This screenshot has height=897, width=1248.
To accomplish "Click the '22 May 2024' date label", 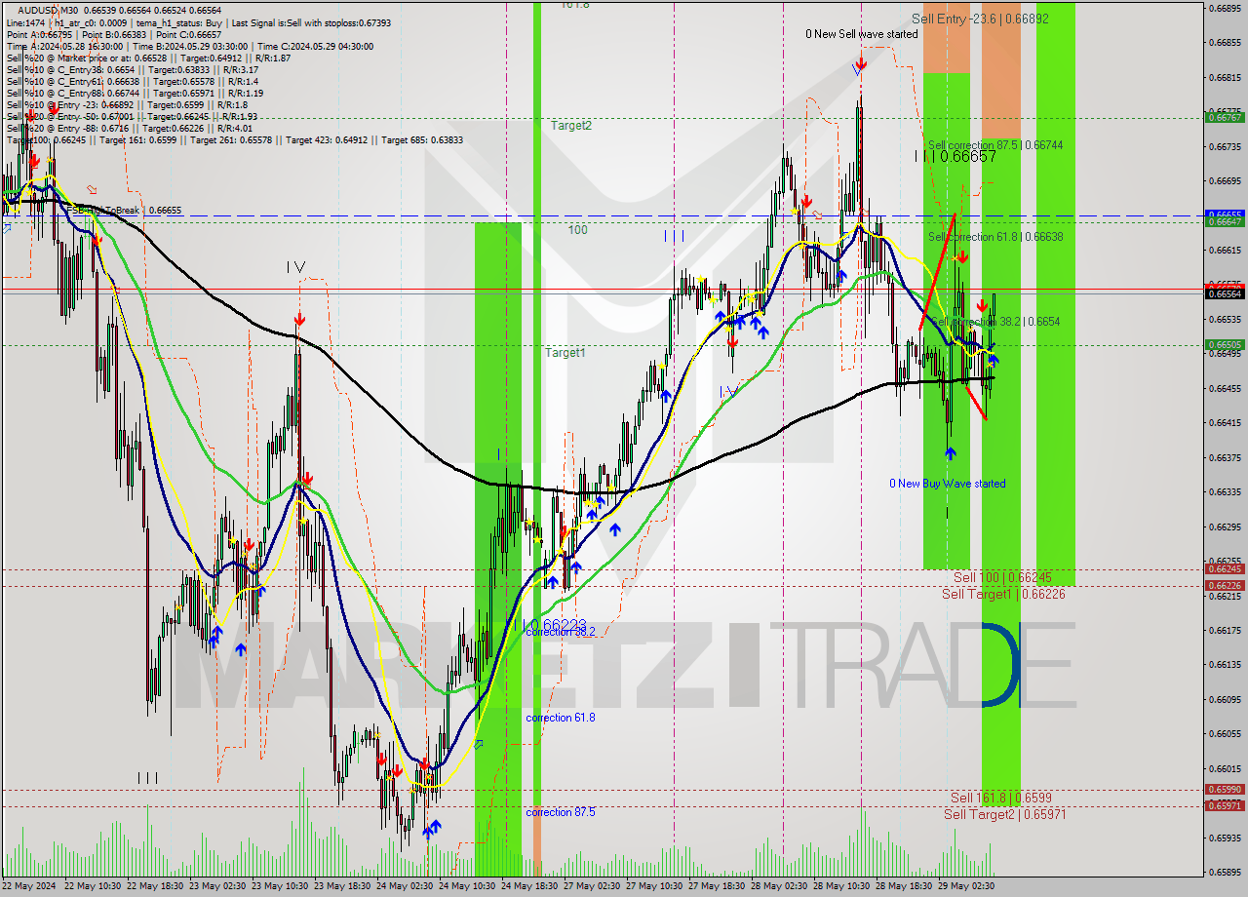I will pos(30,886).
